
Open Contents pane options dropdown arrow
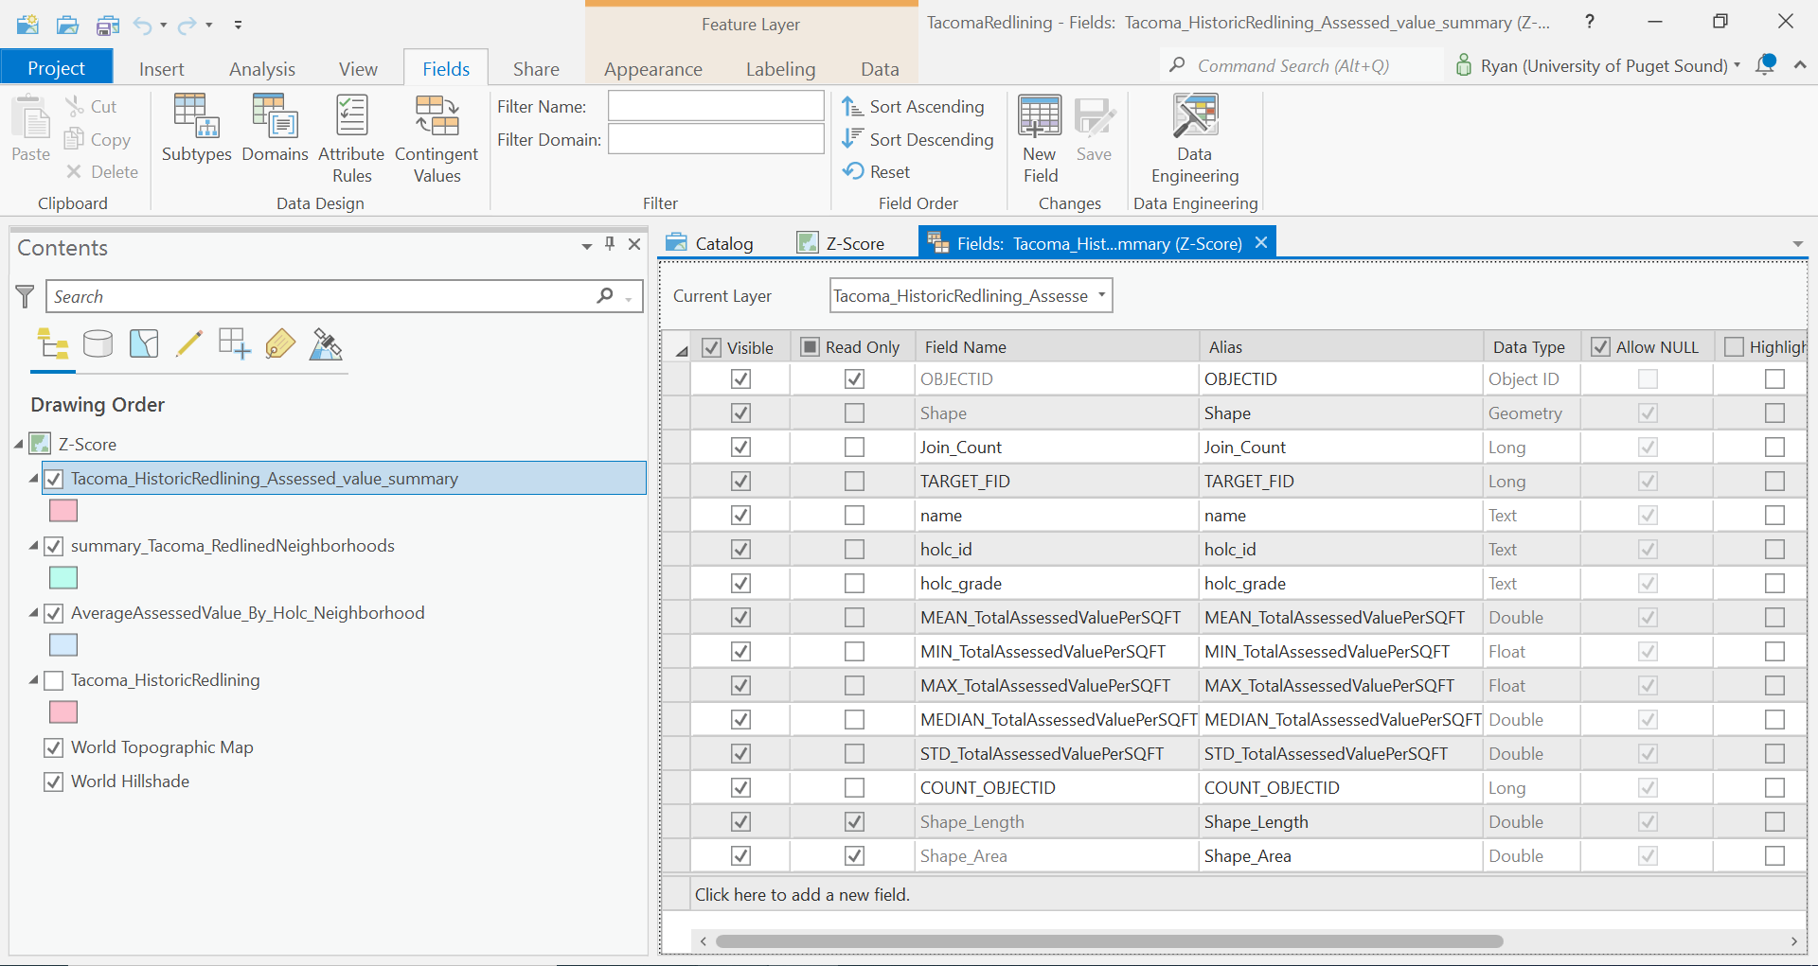pos(587,246)
